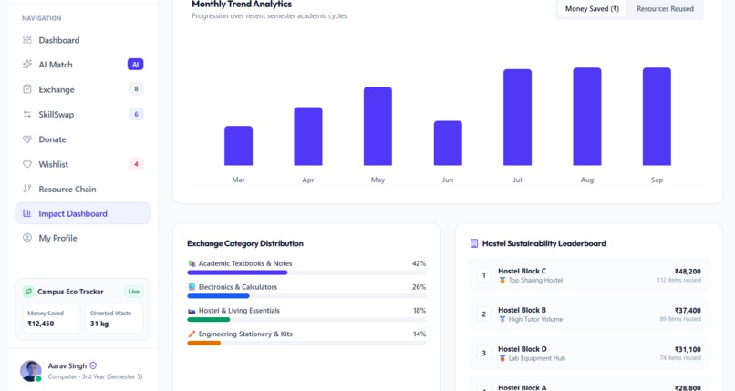Viewport: 735px width, 391px height.
Task: Navigate to SkillSwap
Action: point(83,114)
